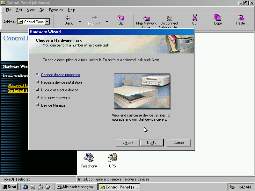This screenshot has width=255, height=191.
Task: Select the Repair a device installation option
Action: (x=61, y=82)
